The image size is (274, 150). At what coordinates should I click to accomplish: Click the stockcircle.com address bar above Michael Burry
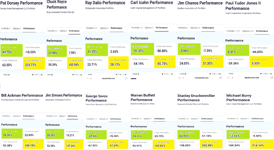[252, 78]
